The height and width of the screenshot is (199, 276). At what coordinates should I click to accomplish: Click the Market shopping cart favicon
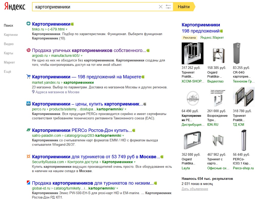(x=28, y=76)
